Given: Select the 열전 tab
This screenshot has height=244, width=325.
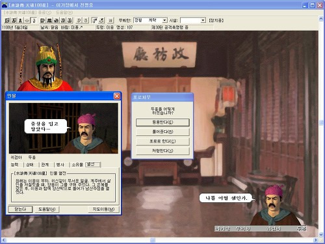Looking at the screenshot, I should tap(93, 165).
